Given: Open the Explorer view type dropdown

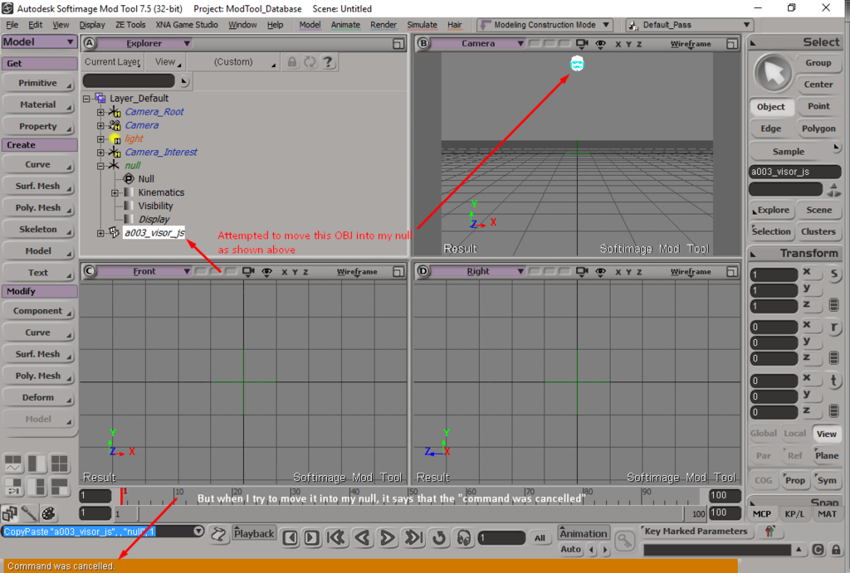Looking at the screenshot, I should (x=143, y=43).
